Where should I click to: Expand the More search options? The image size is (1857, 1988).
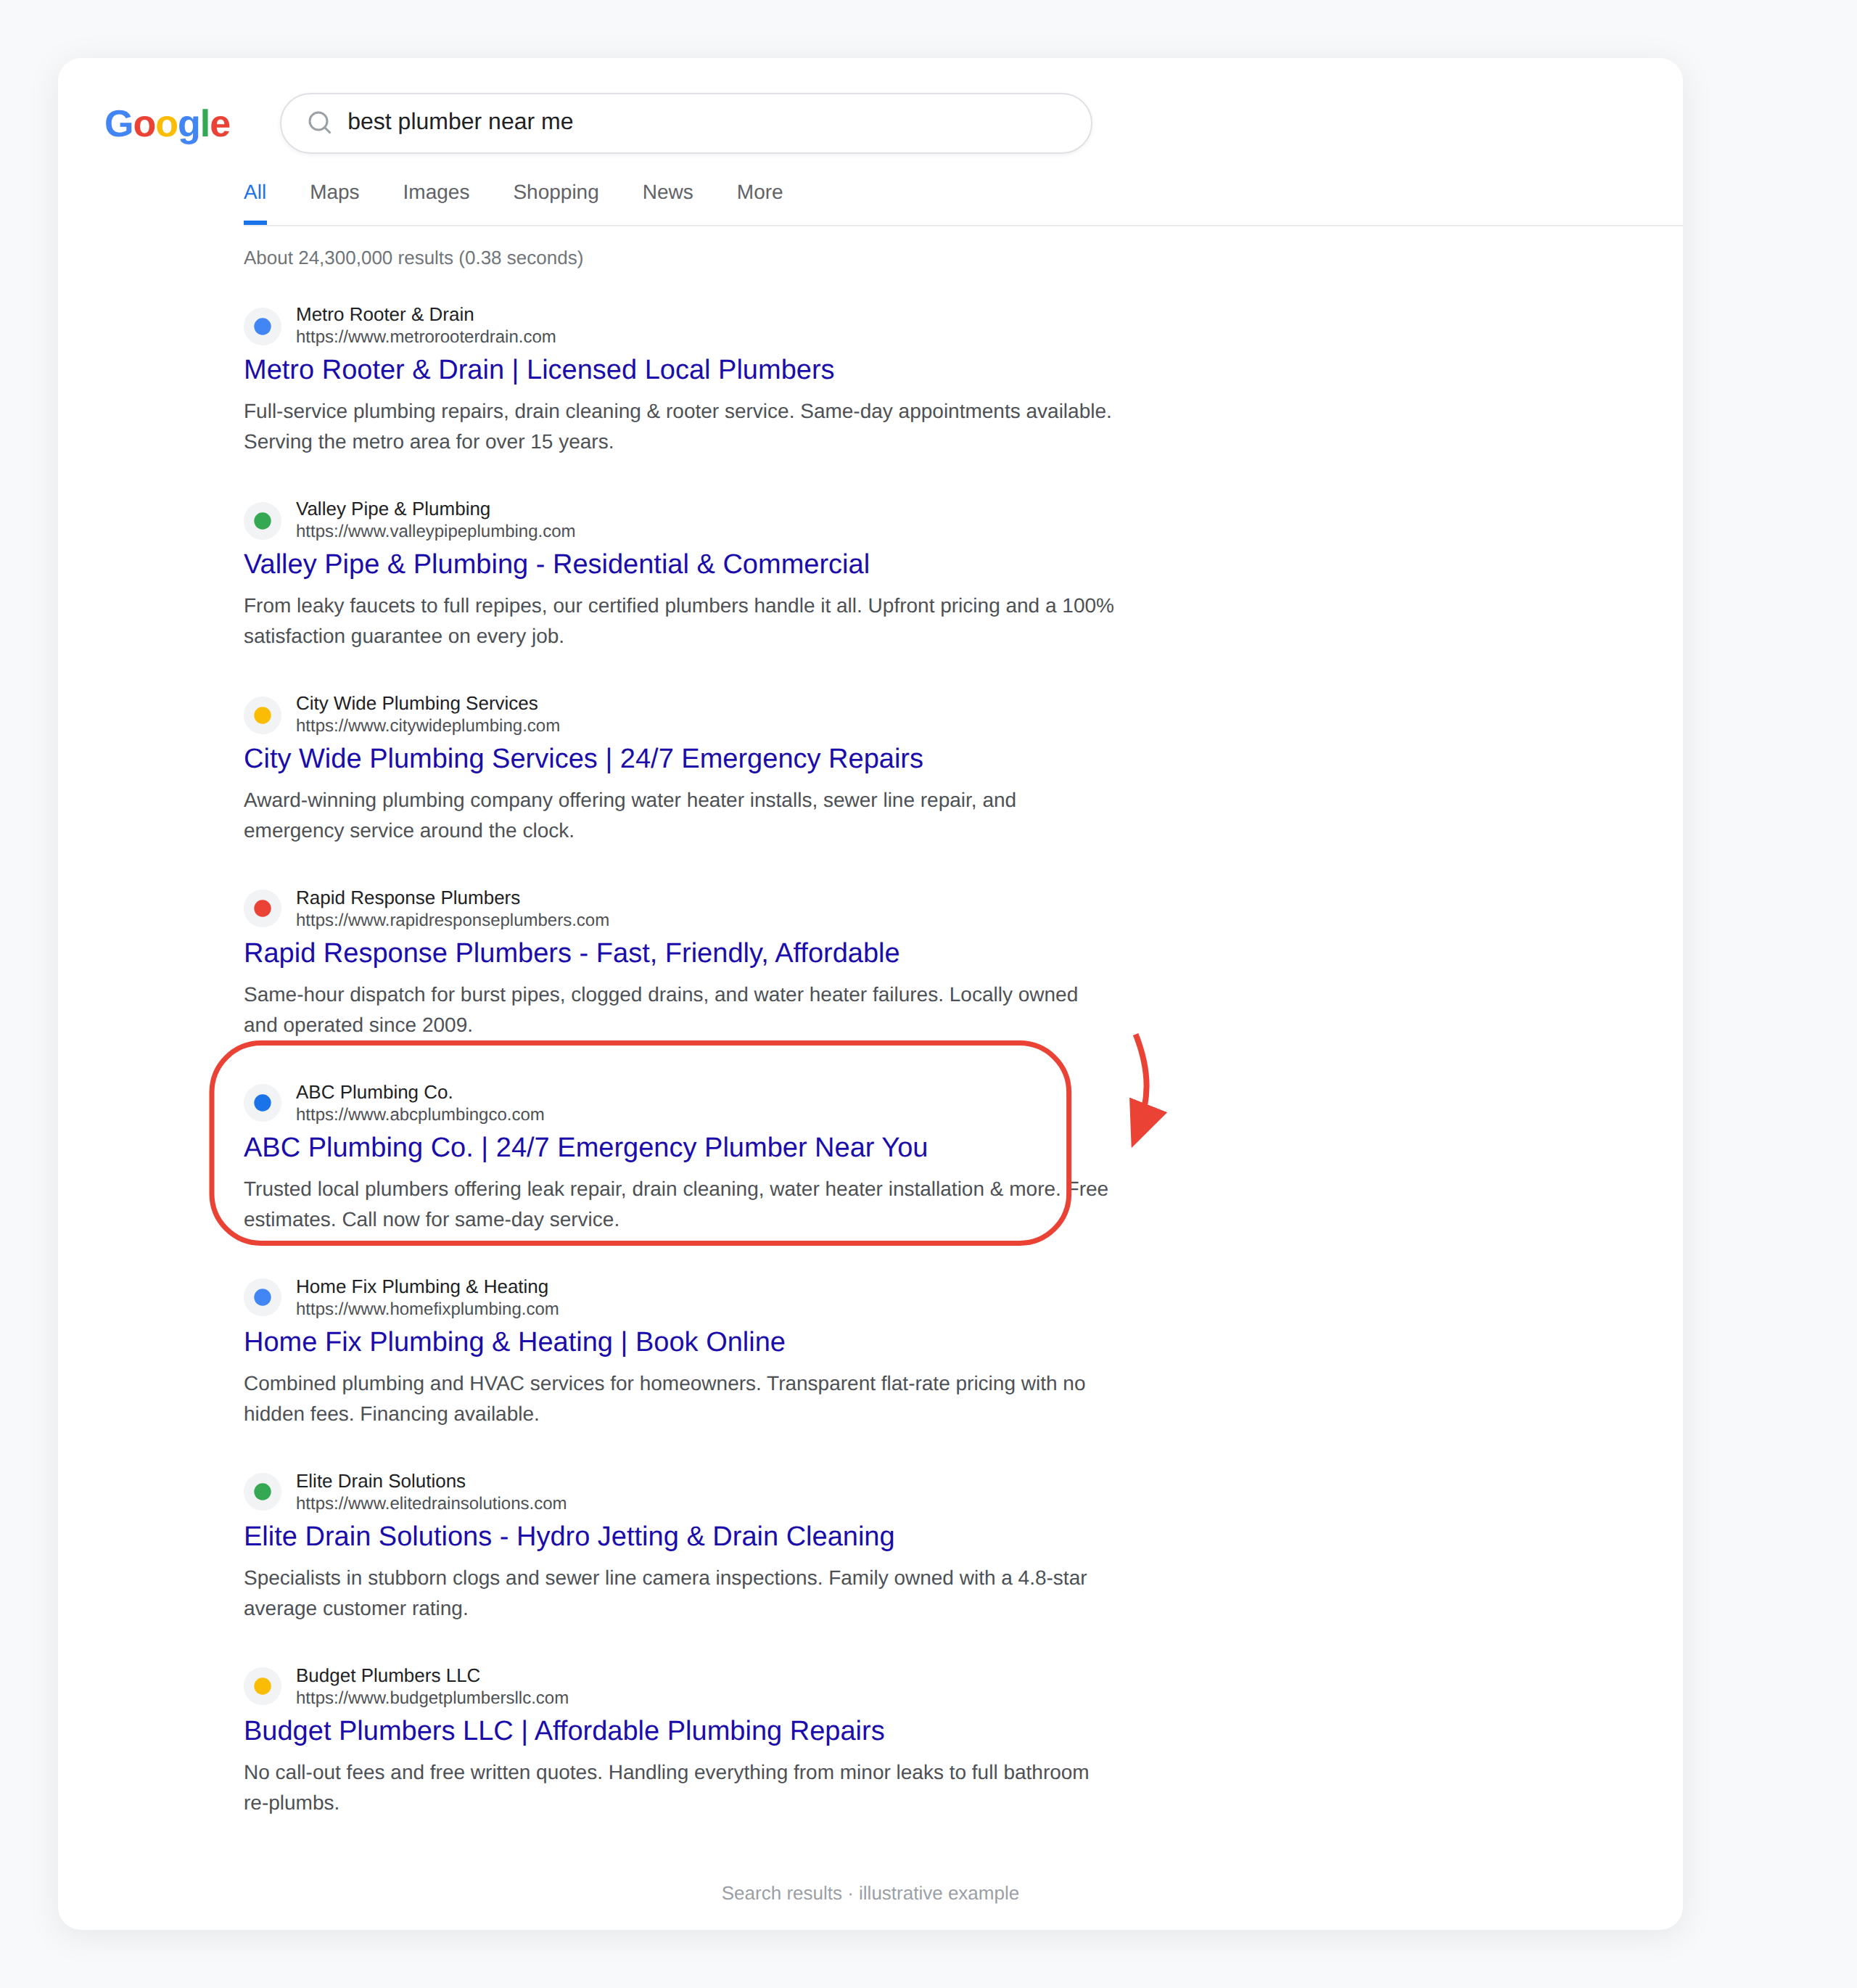pos(759,192)
